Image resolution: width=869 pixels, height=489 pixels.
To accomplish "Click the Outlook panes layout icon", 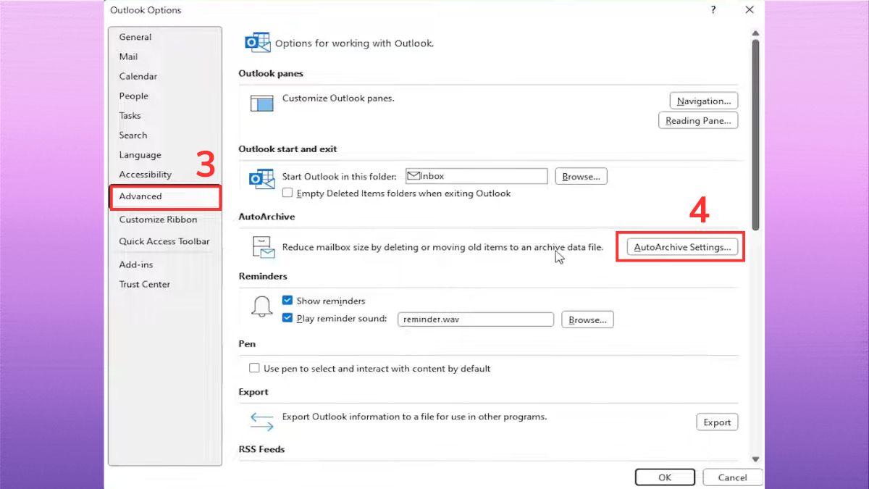I will pos(261,103).
